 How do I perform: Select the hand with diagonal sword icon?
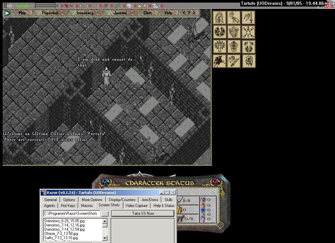point(234,61)
